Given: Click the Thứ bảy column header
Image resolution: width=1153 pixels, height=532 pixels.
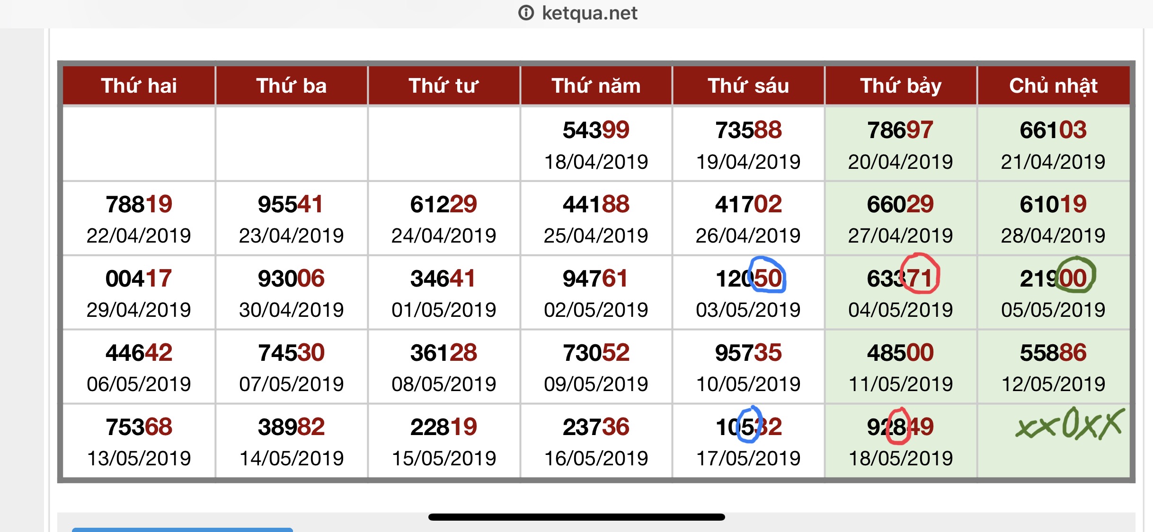Looking at the screenshot, I should coord(901,86).
